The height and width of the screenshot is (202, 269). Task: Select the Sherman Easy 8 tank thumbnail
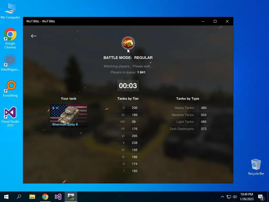69,116
